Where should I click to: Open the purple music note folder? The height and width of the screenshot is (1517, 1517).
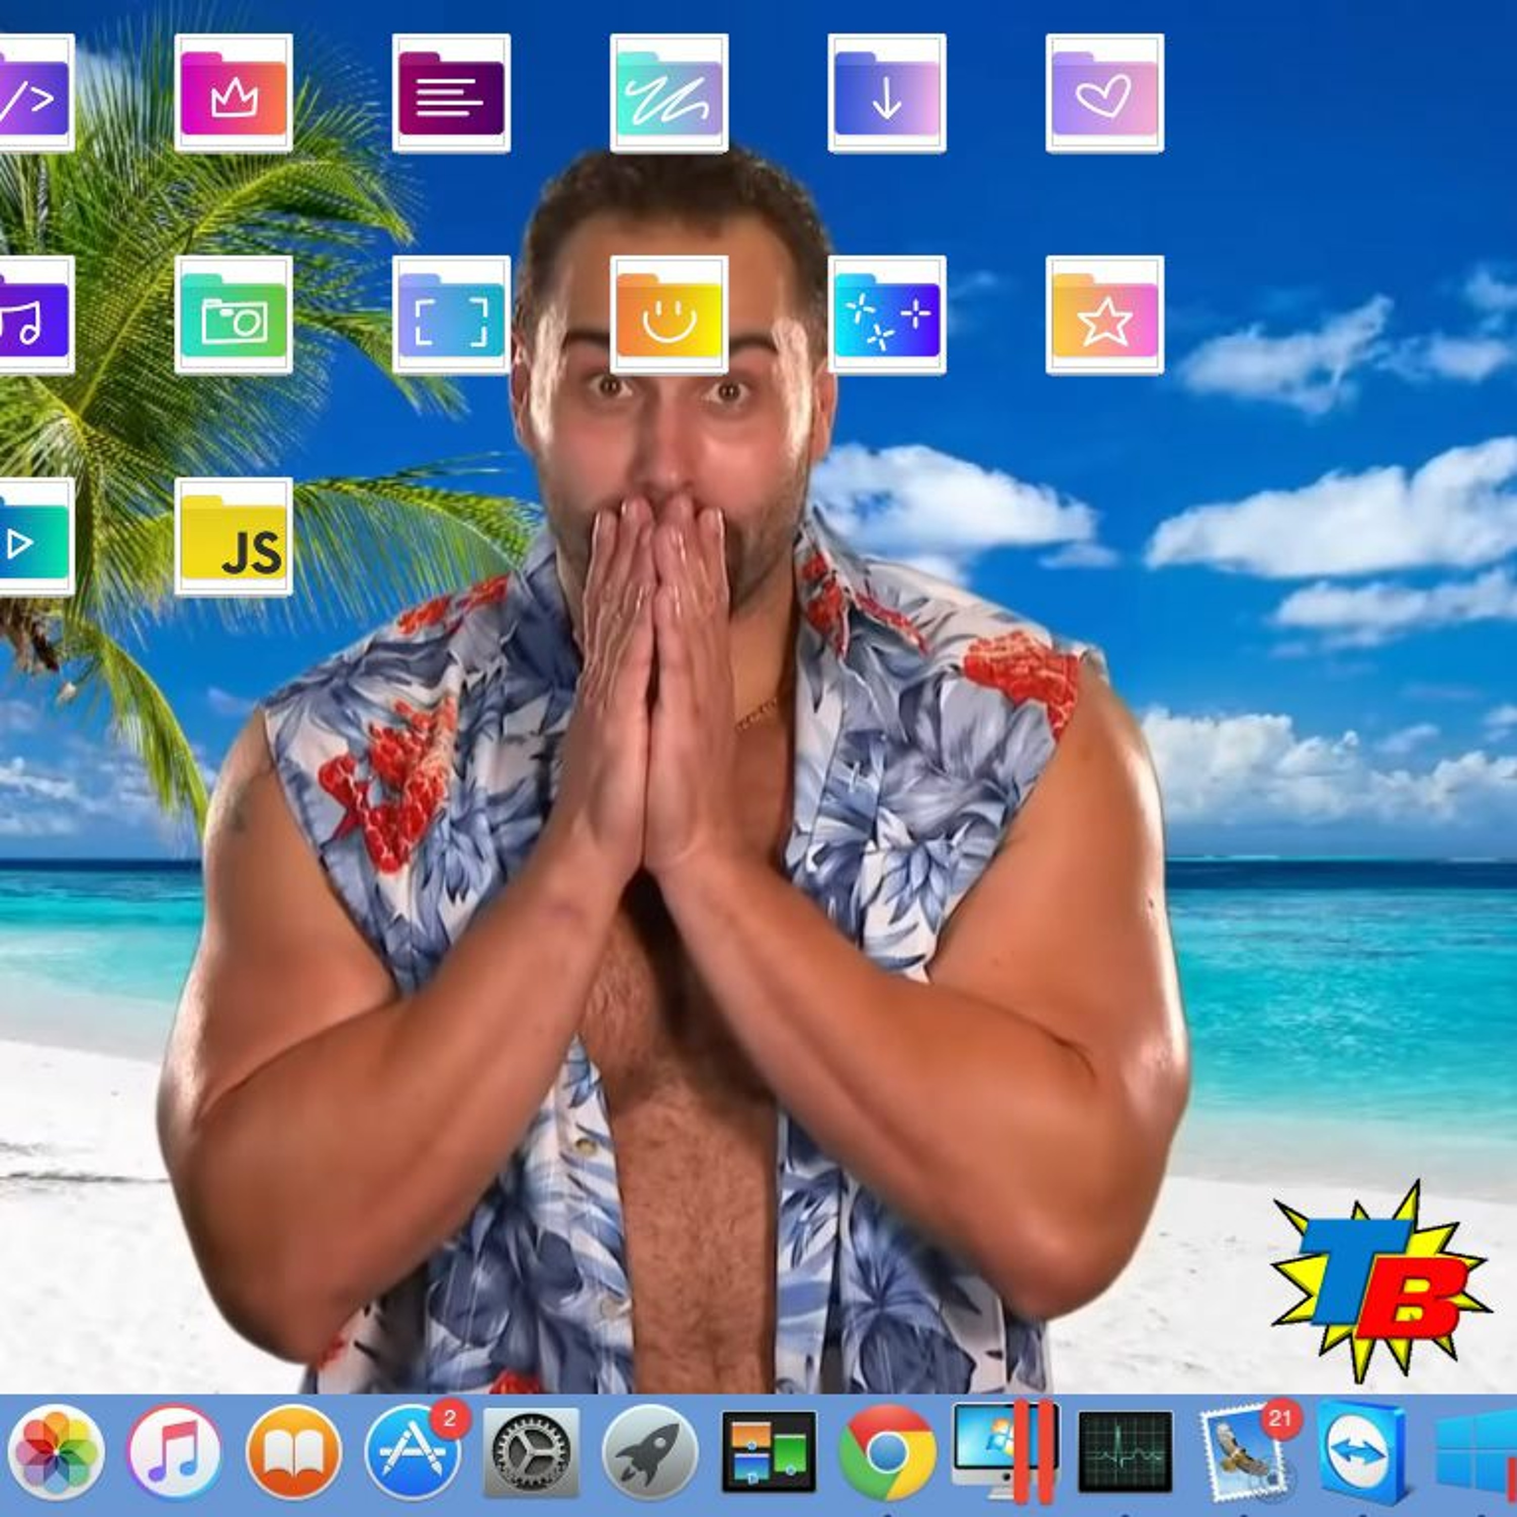pyautogui.click(x=36, y=315)
